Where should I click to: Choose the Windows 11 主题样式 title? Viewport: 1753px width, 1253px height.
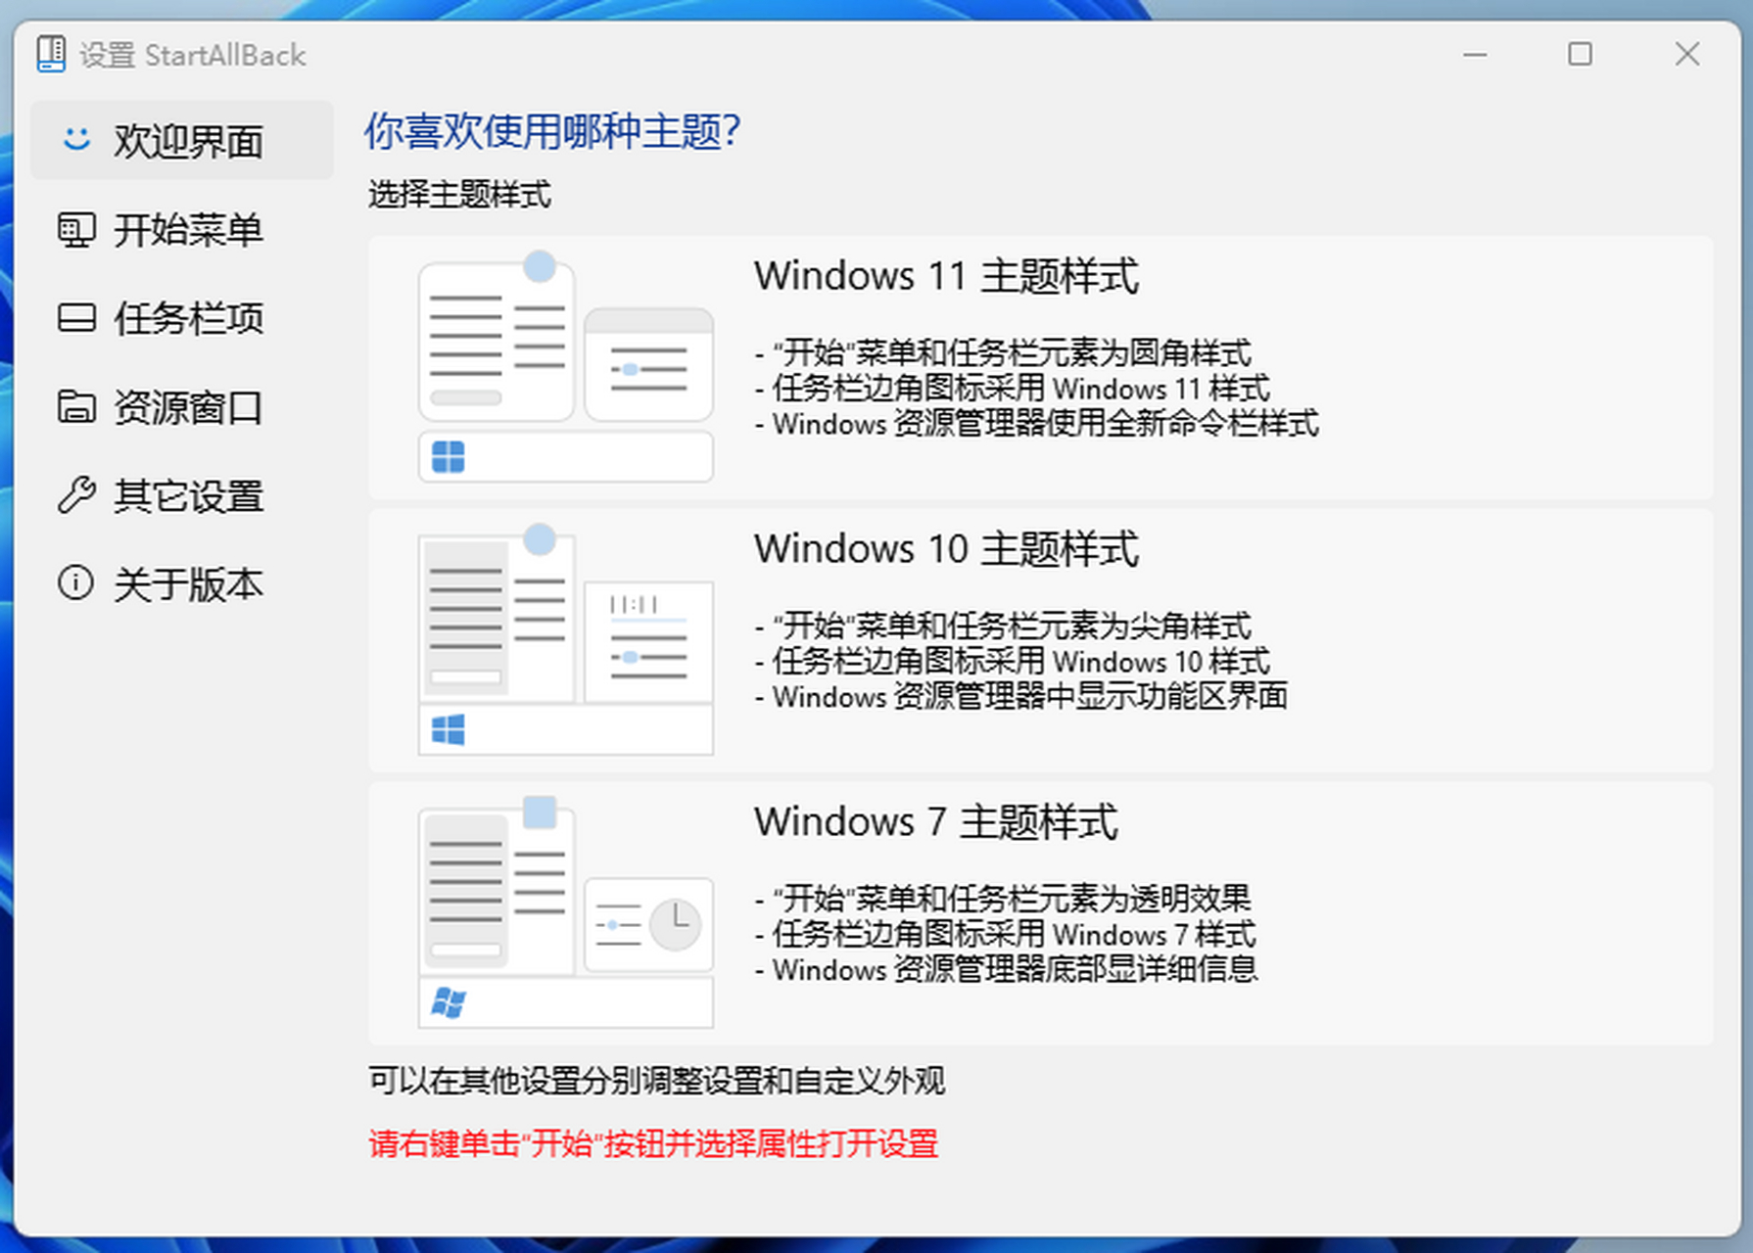(x=946, y=276)
